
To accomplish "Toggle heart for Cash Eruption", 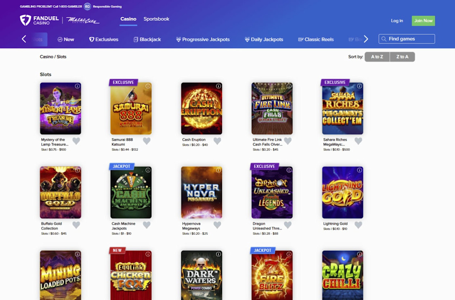I will point(217,141).
